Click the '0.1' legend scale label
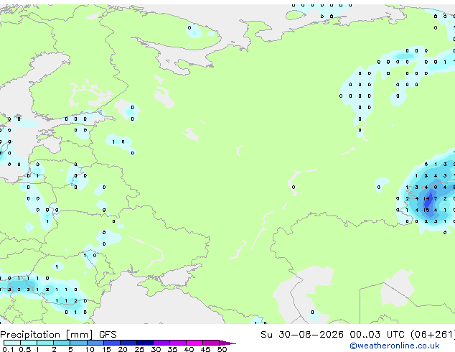The image size is (455, 352). pos(8,349)
